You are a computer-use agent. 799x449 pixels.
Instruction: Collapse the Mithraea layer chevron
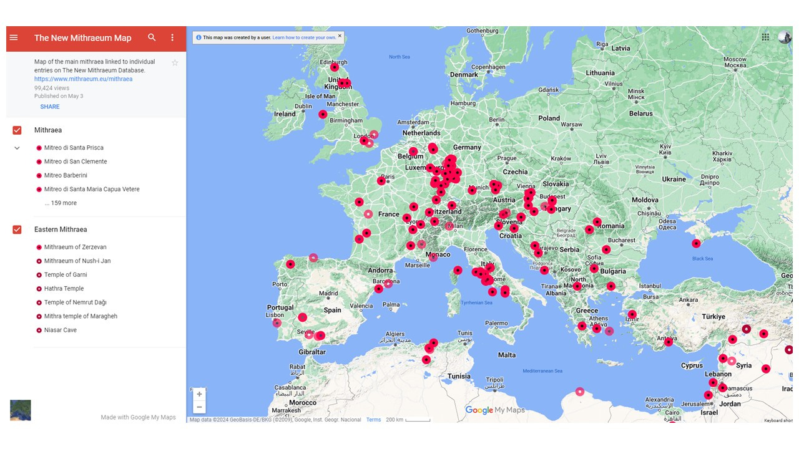click(17, 148)
